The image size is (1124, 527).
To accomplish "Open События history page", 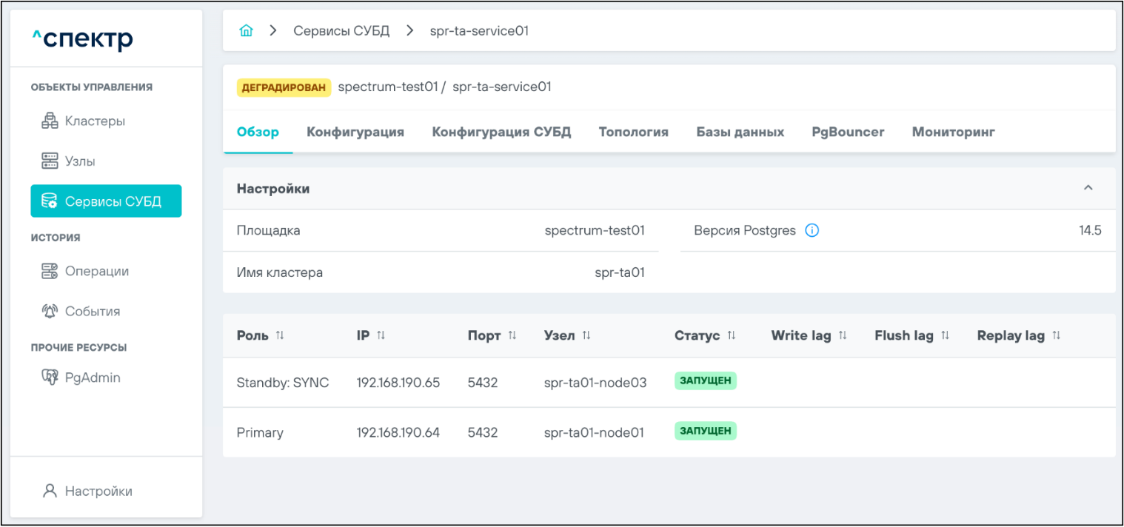I will [x=92, y=311].
